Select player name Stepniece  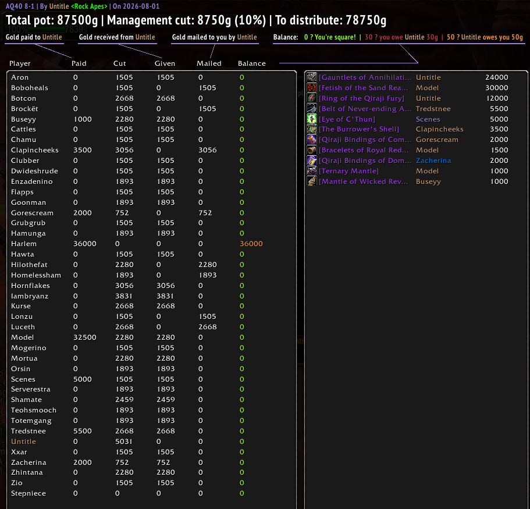[x=29, y=493]
